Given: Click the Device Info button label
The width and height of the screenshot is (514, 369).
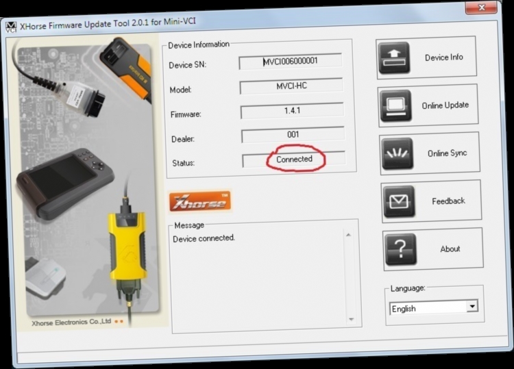Looking at the screenshot, I should click(444, 58).
